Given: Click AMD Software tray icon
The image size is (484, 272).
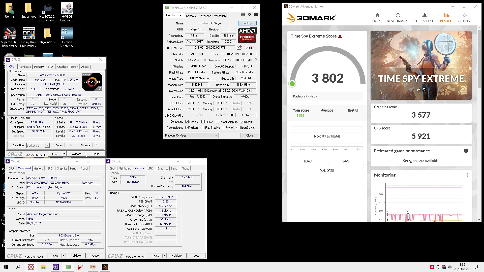Looking at the screenshot, I should pos(432,267).
